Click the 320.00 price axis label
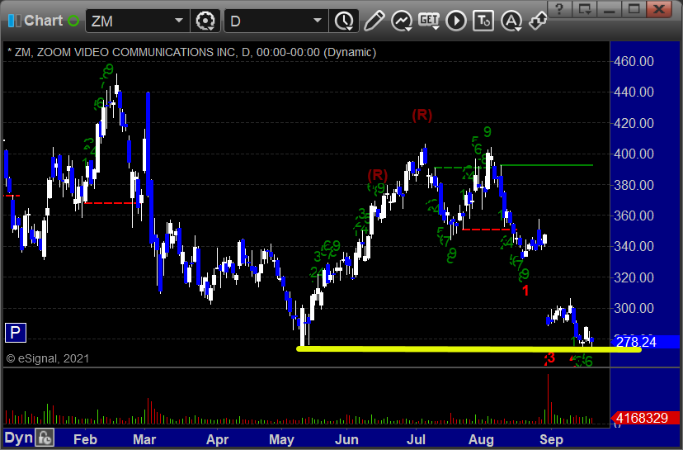 click(634, 277)
